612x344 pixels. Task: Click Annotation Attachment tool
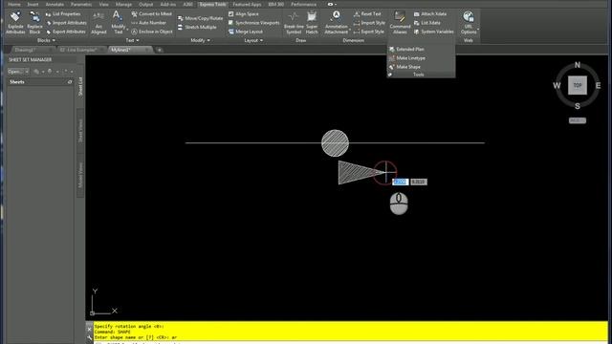[336, 22]
